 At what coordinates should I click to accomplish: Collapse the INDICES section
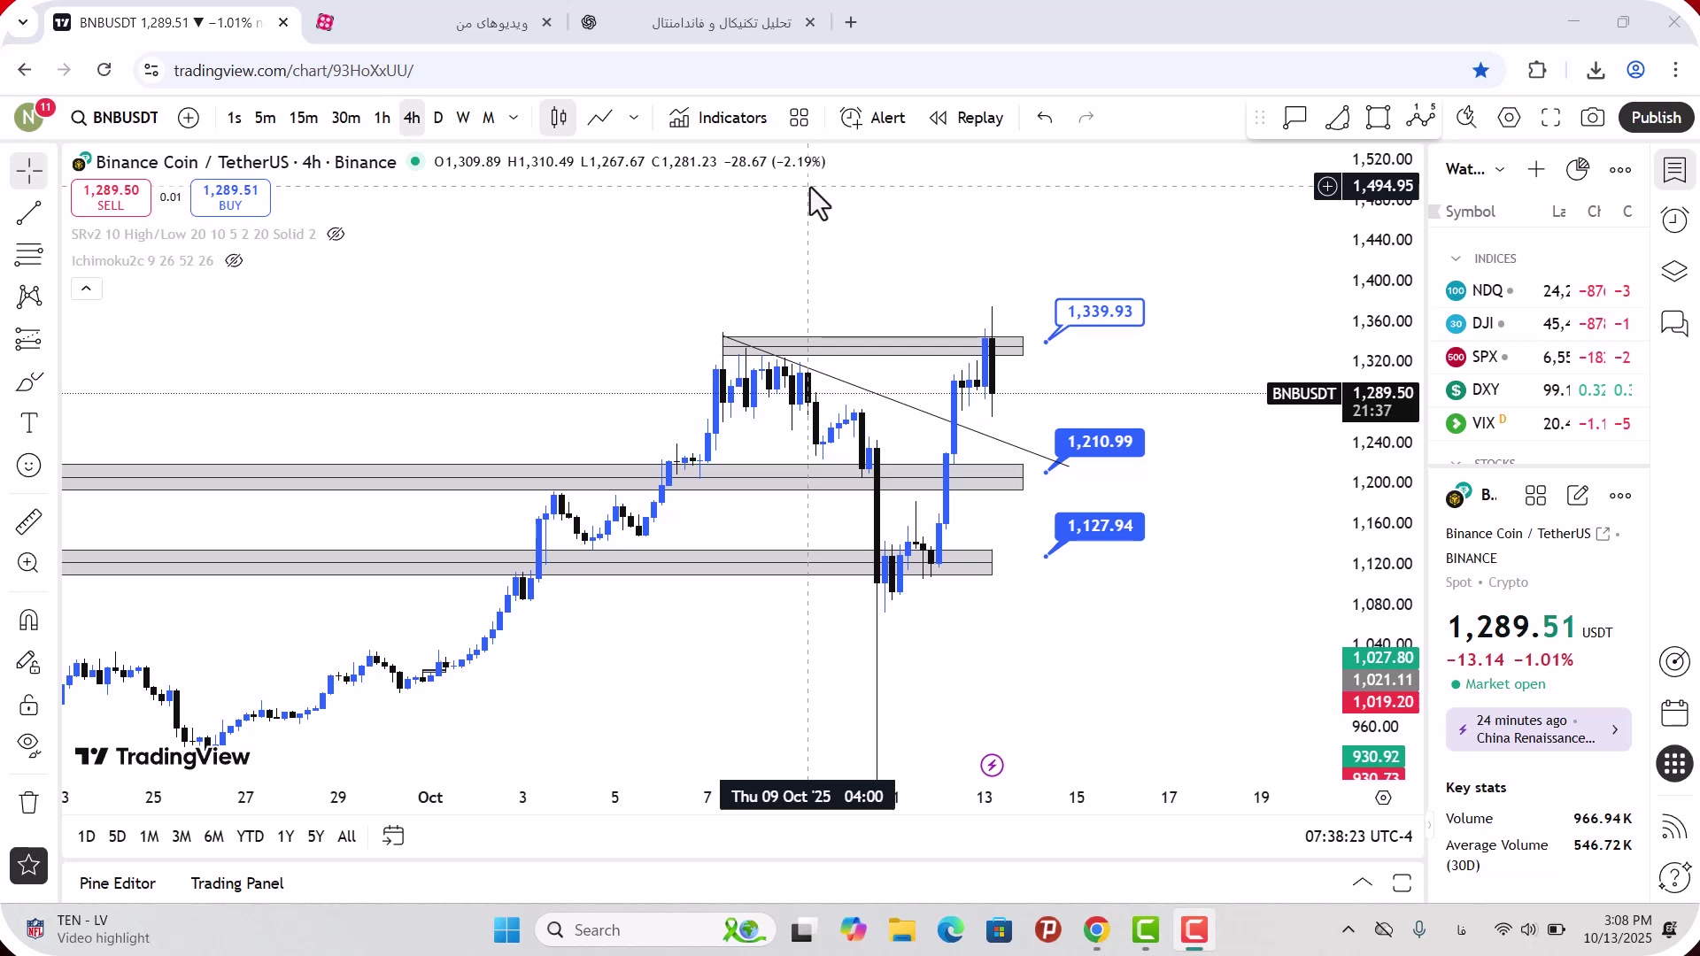1456,258
